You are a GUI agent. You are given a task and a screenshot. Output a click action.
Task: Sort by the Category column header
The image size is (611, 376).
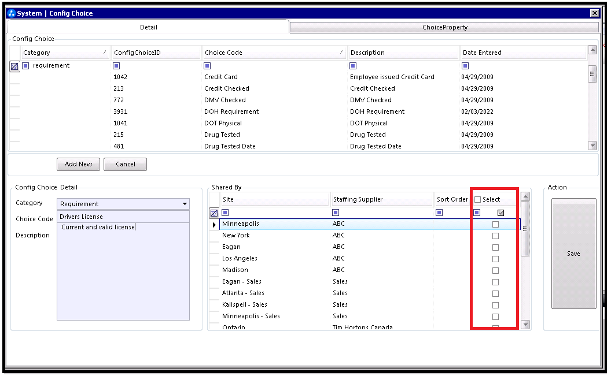tap(65, 53)
